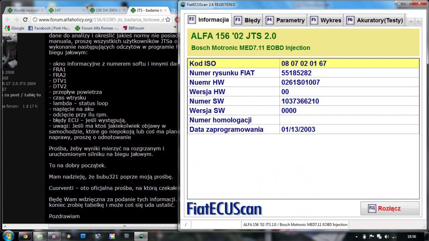Close the JTS - badania browser tab
The width and height of the screenshot is (429, 241).
165,10
